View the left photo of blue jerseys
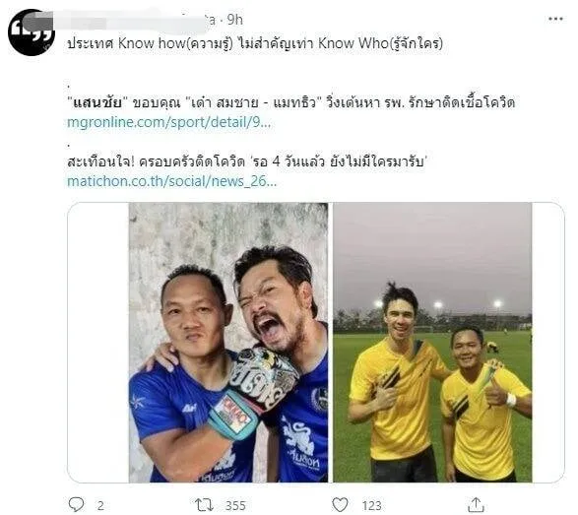This screenshot has height=515, width=578. (x=228, y=342)
